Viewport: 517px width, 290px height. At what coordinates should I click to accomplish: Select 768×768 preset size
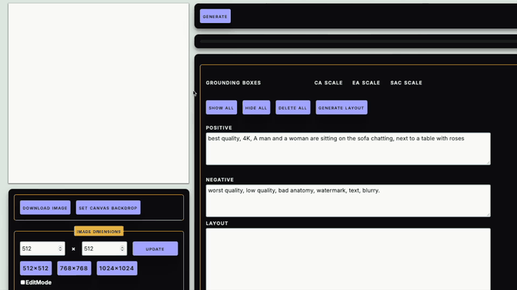tap(74, 269)
